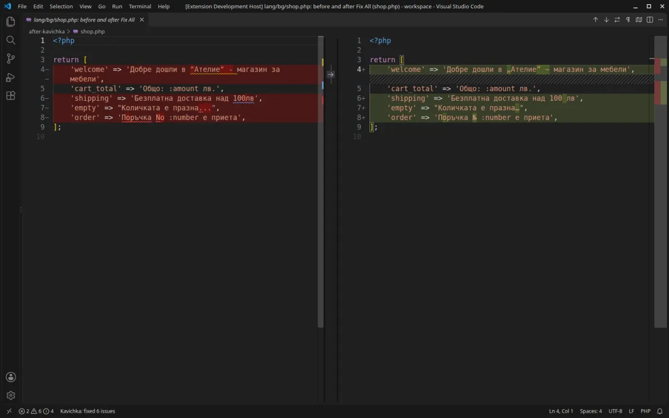Click the VS Code logo icon
This screenshot has width=669, height=418.
(7, 6)
